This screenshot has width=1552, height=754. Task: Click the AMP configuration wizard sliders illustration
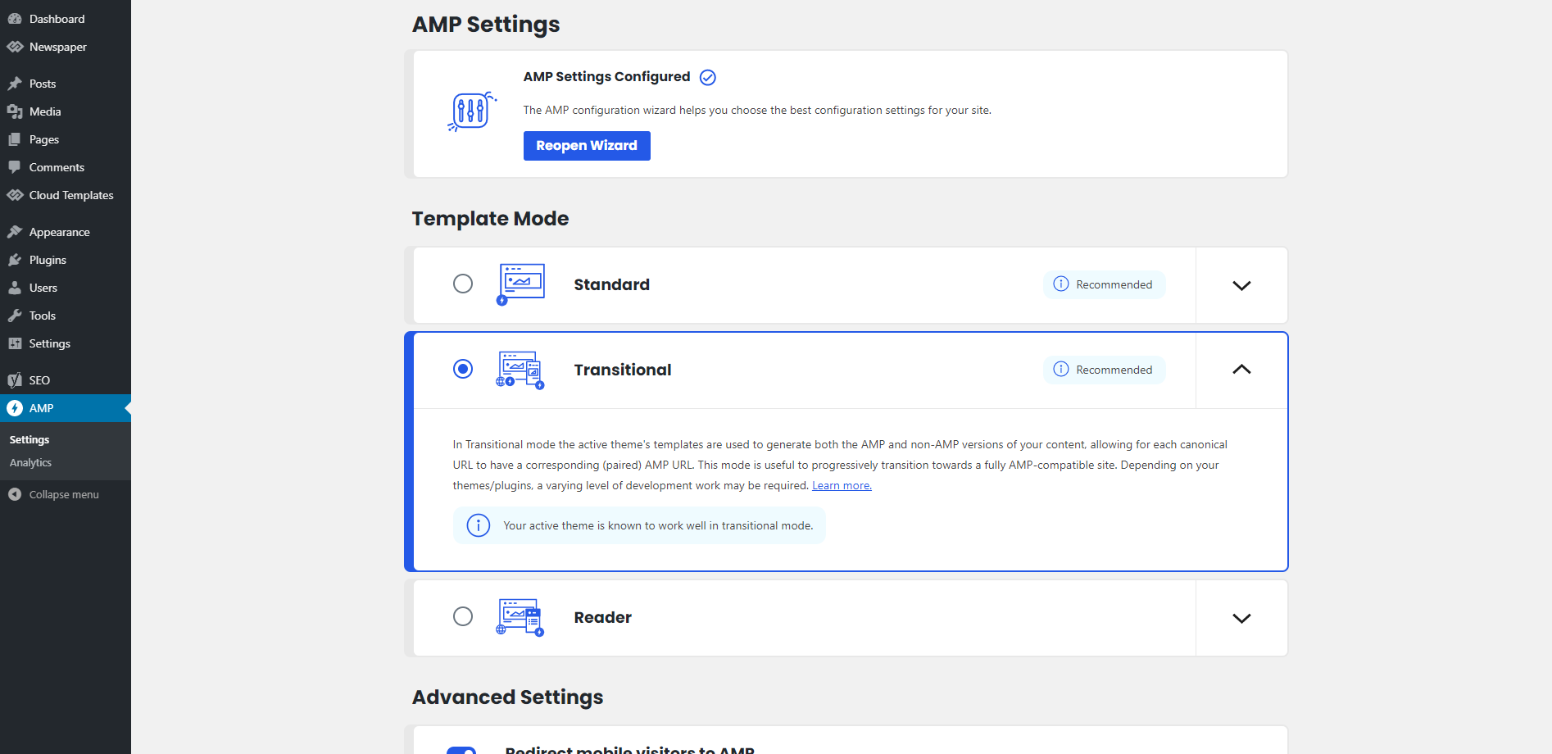click(x=471, y=111)
